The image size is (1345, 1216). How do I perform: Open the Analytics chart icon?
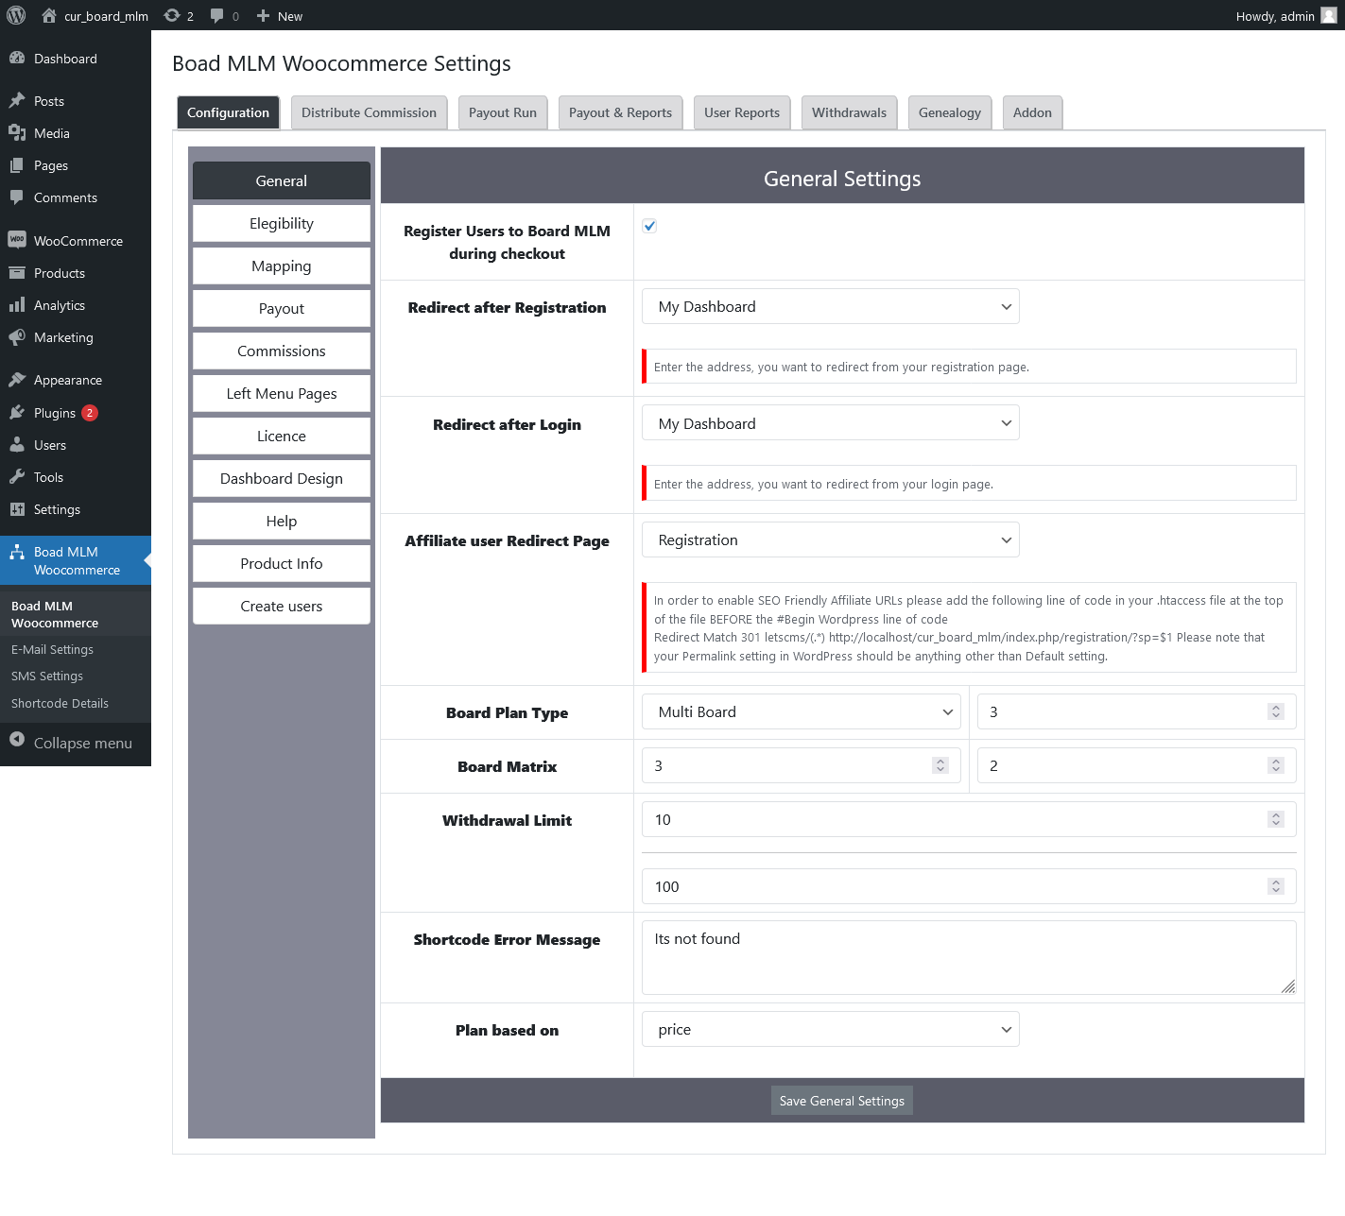(x=19, y=304)
